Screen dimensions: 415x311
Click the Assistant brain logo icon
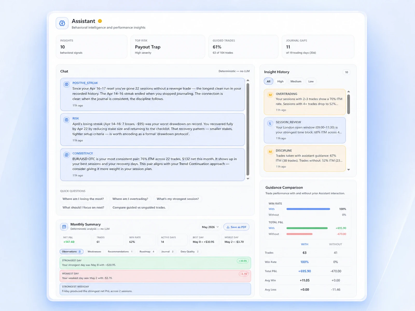click(62, 23)
